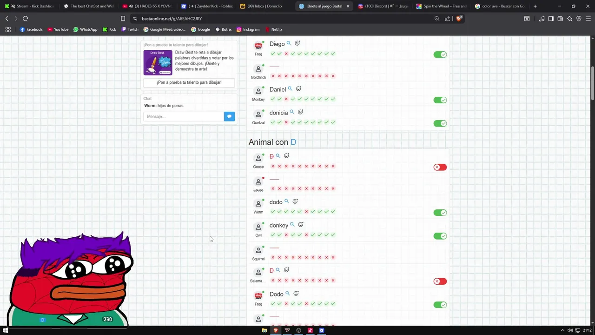This screenshot has width=595, height=335.
Task: Open File Explorer from taskbar
Action: 264,330
